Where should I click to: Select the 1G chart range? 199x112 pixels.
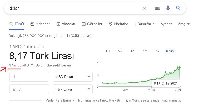pyautogui.click(x=107, y=51)
